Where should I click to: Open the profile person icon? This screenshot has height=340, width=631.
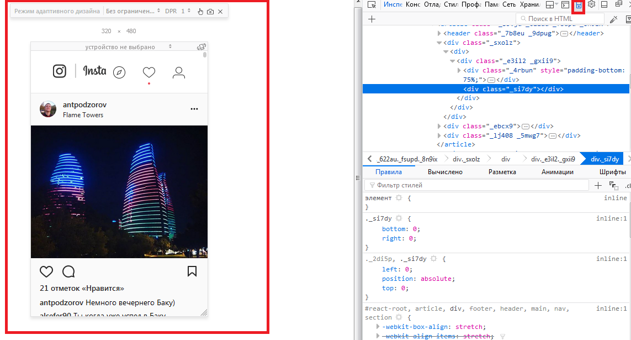click(179, 72)
